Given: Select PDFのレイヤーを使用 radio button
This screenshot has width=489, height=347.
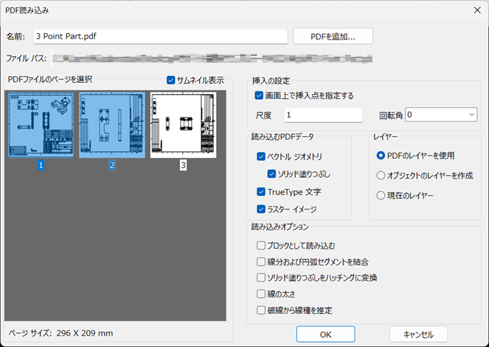Looking at the screenshot, I should pos(381,156).
